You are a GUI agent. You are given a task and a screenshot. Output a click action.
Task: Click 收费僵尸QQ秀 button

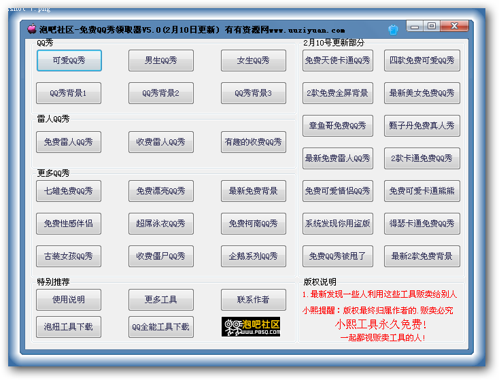[x=161, y=256]
